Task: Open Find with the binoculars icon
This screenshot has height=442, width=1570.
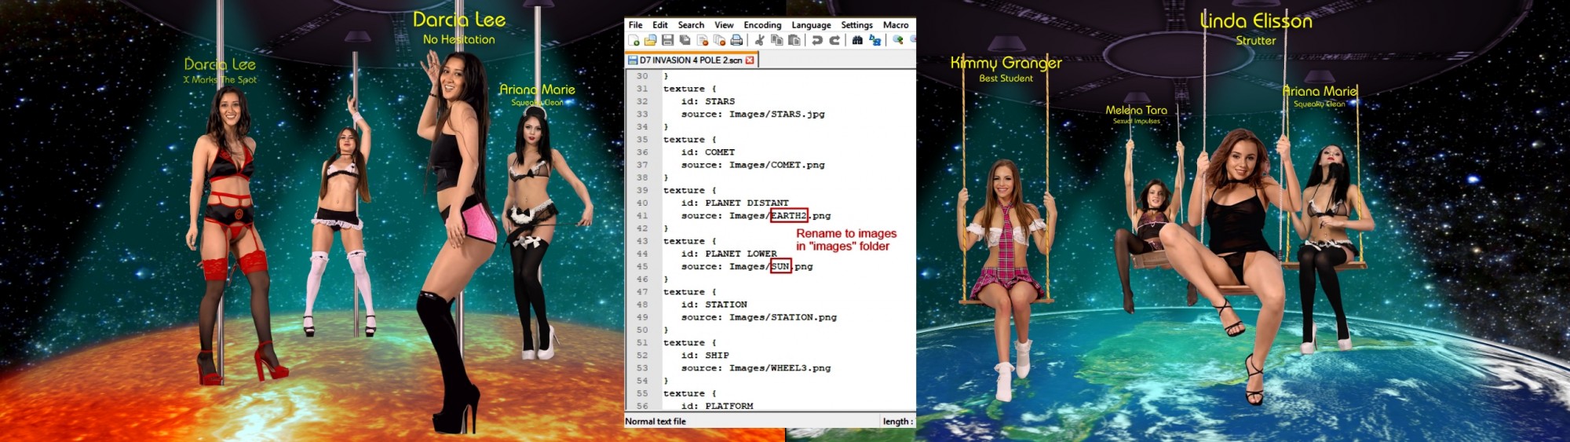Action: pos(857,40)
